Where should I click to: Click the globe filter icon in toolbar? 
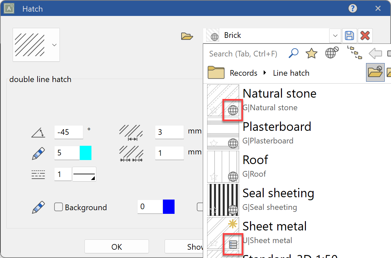coord(331,53)
